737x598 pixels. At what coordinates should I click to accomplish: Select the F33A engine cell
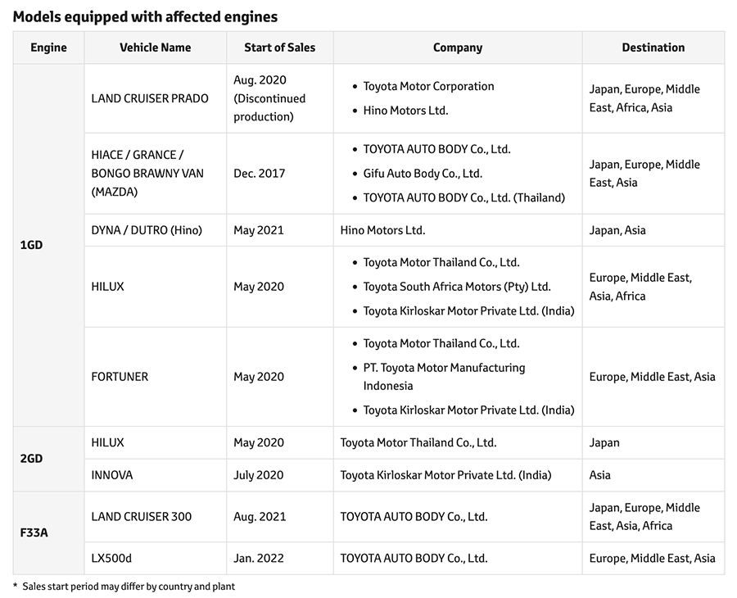click(34, 532)
